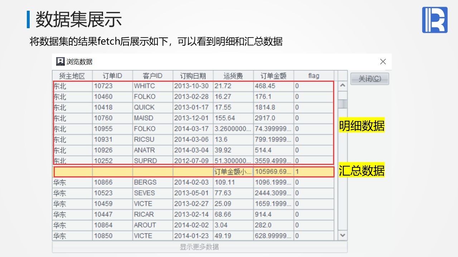Select the 运货费 column header

233,76
